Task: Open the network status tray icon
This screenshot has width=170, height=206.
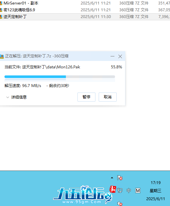Action: pyautogui.click(x=120, y=191)
